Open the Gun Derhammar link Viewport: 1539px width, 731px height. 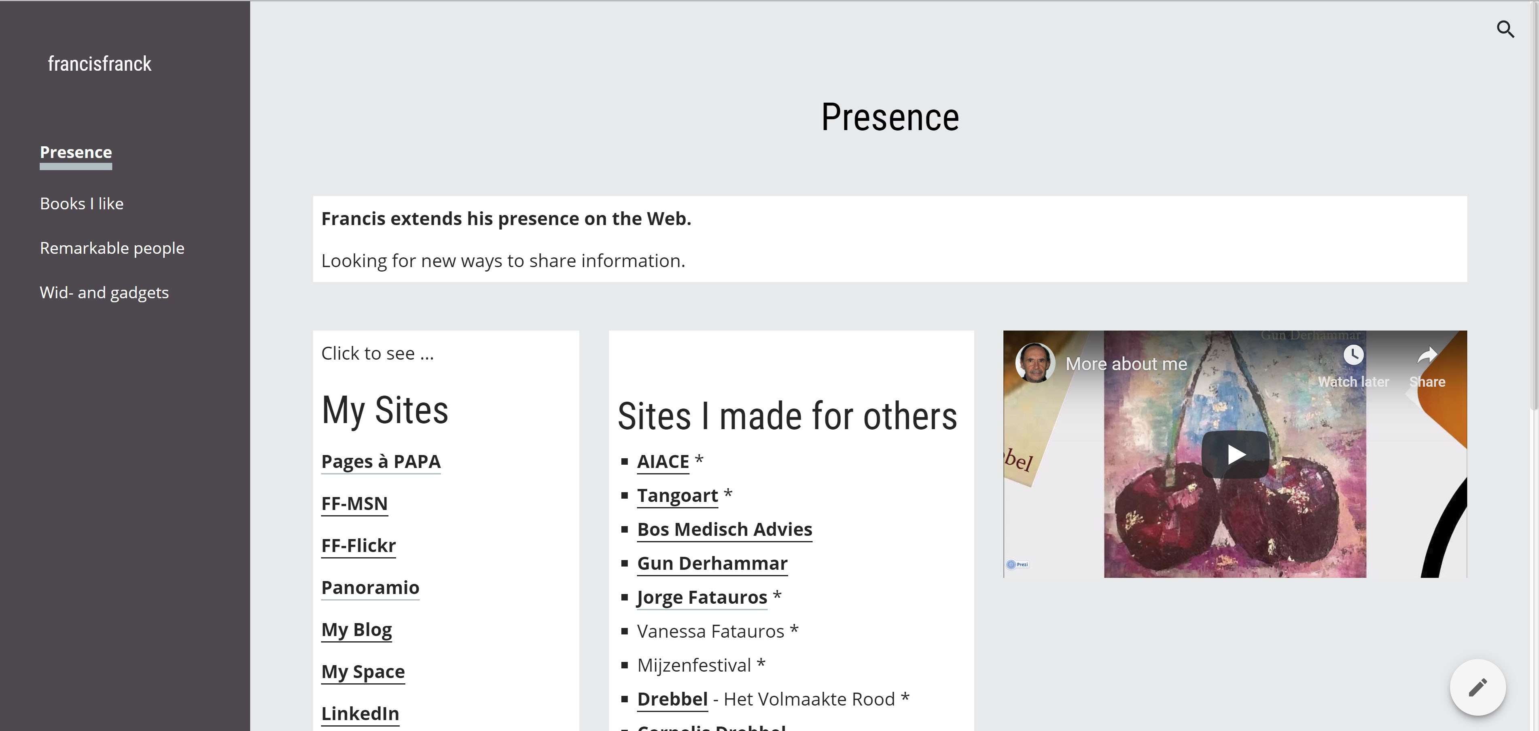(x=712, y=563)
